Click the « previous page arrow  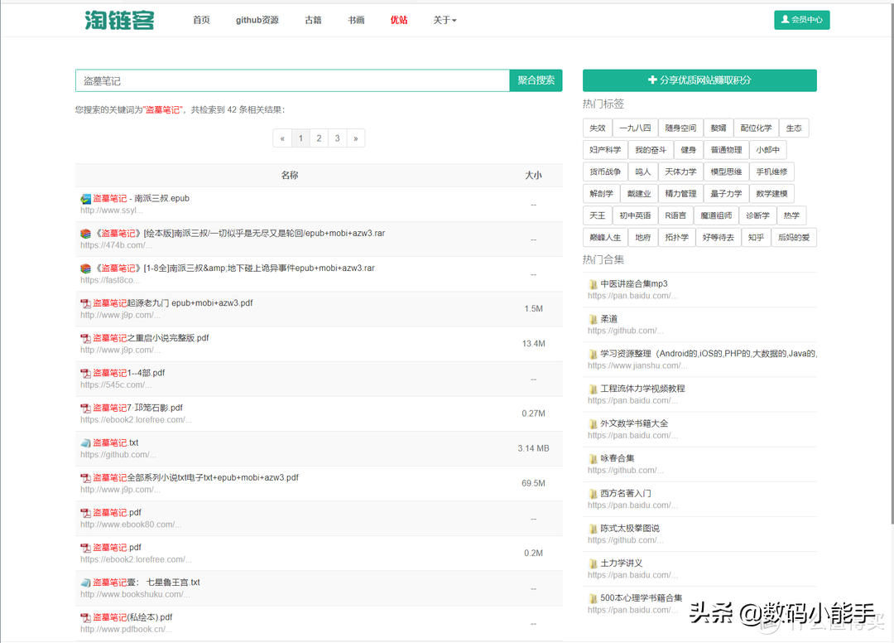282,138
